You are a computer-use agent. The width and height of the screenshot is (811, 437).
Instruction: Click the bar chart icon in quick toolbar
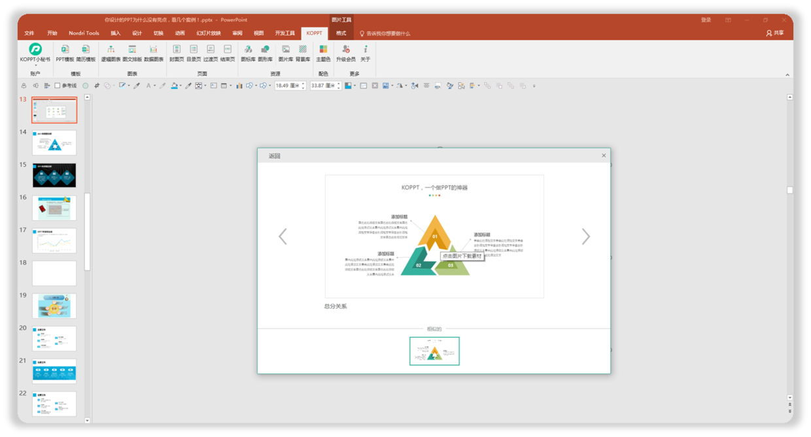[239, 86]
